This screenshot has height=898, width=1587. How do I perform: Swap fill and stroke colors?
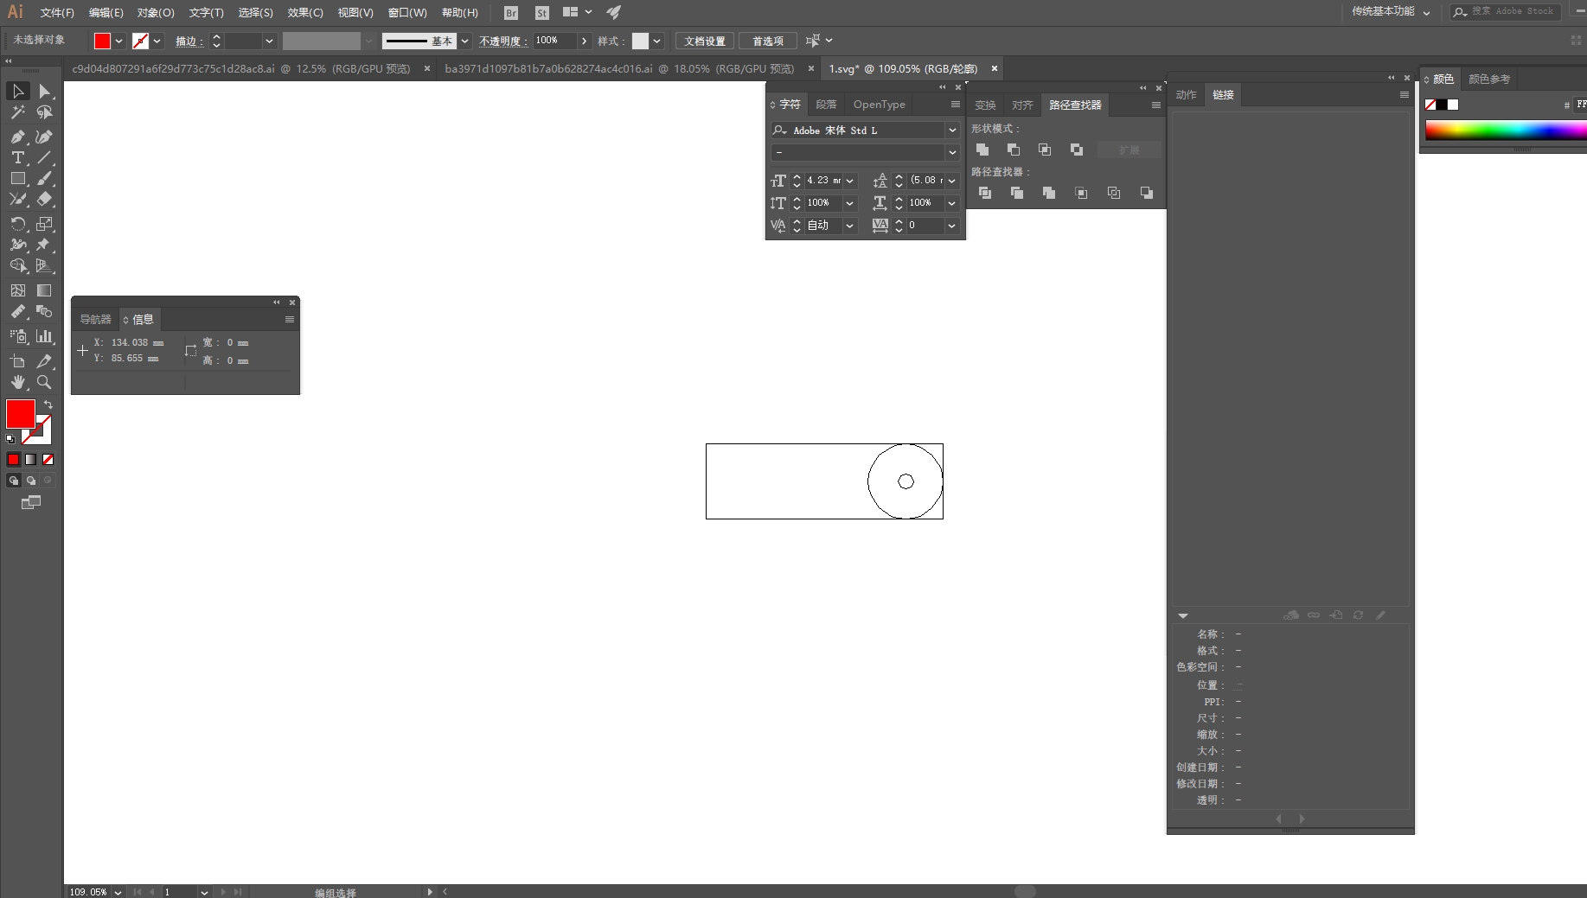pos(48,404)
